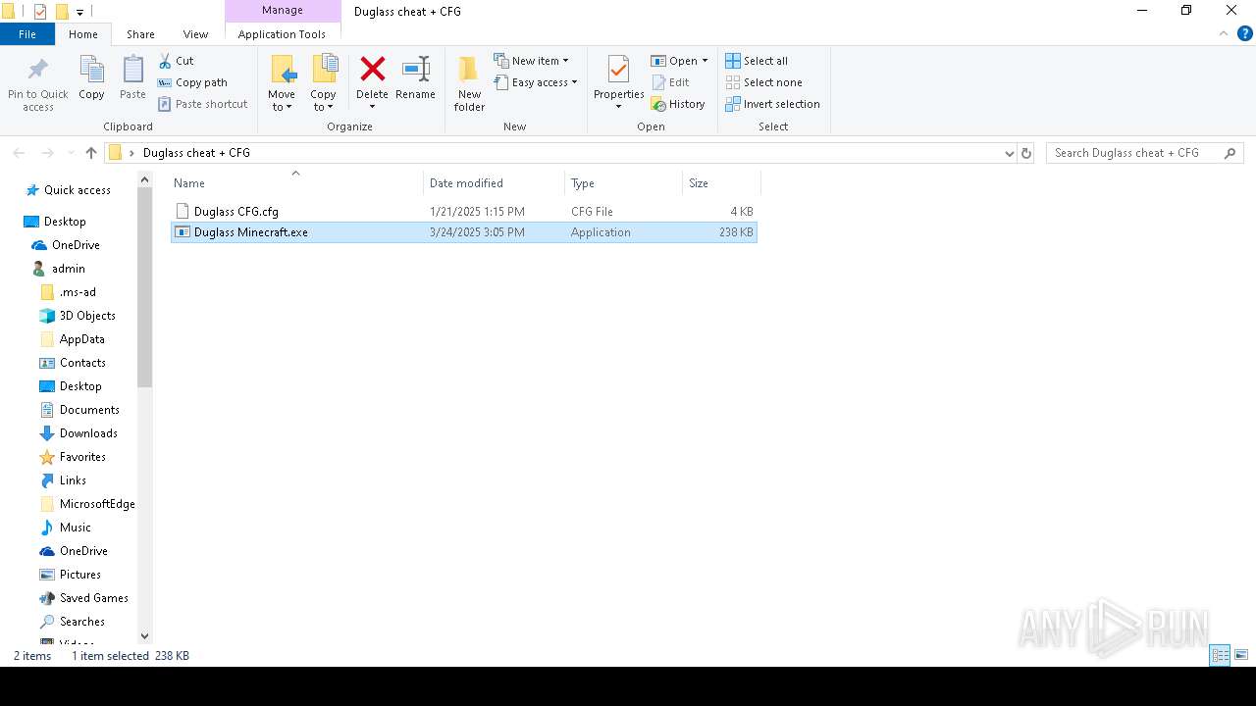Open the Music folder
The image size is (1256, 706).
75,528
